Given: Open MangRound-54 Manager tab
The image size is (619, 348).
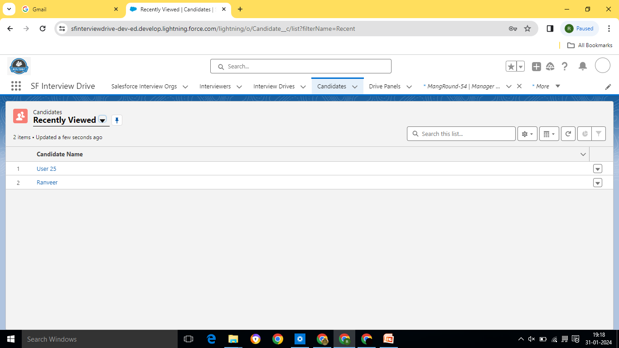Looking at the screenshot, I should 462,86.
